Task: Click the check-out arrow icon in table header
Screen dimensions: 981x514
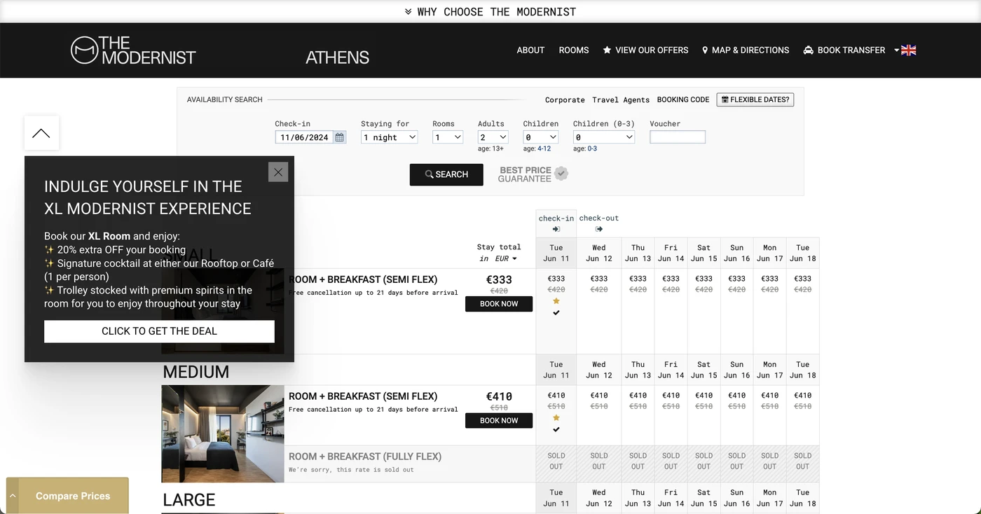Action: pyautogui.click(x=599, y=229)
